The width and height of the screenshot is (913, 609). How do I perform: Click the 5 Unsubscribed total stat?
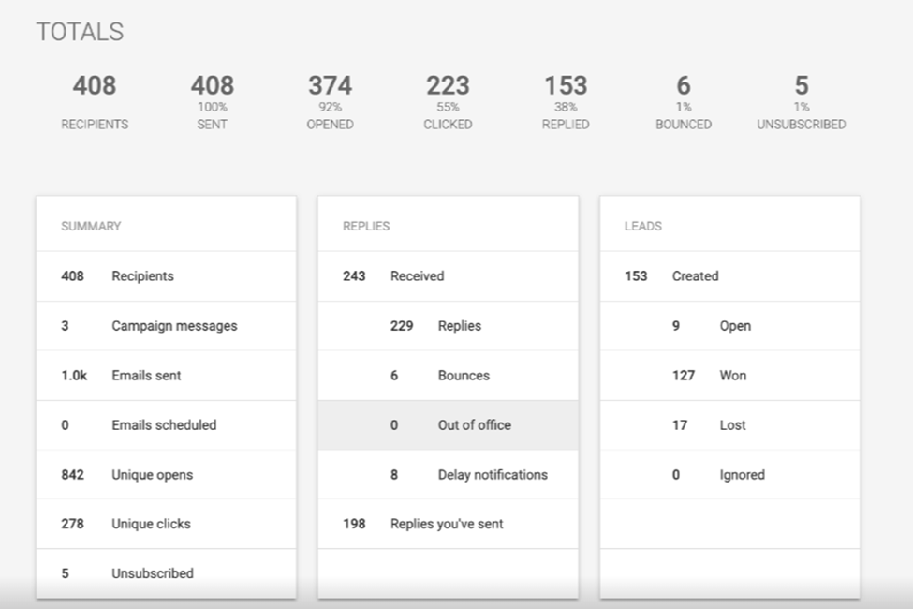(802, 101)
